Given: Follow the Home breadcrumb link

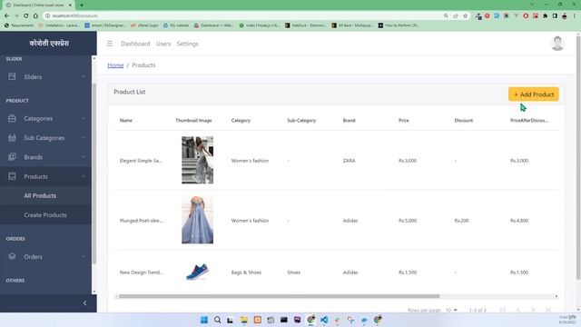Looking at the screenshot, I should click(115, 64).
